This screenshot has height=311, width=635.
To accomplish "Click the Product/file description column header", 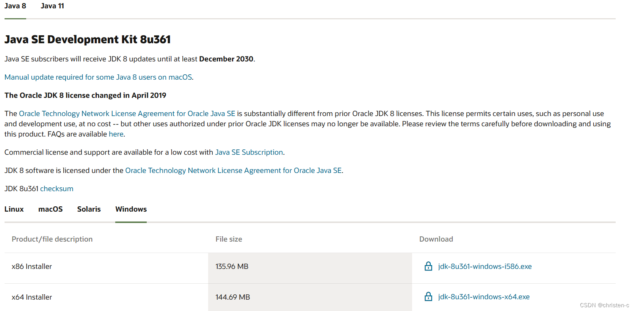I will [x=52, y=239].
